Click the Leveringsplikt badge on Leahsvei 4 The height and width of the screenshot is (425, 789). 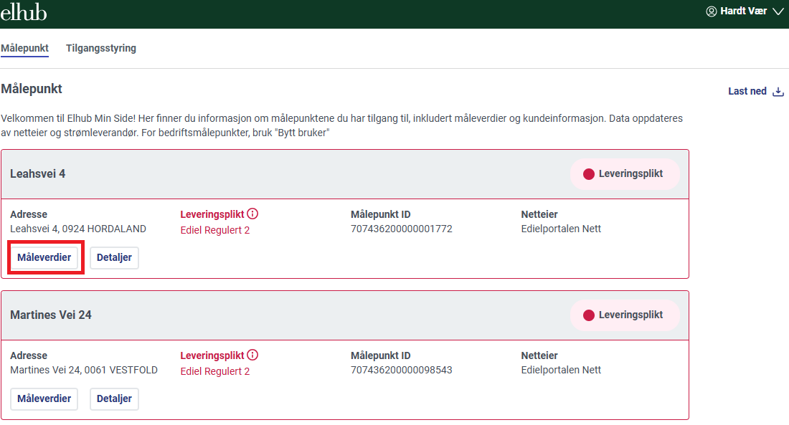[x=625, y=174]
